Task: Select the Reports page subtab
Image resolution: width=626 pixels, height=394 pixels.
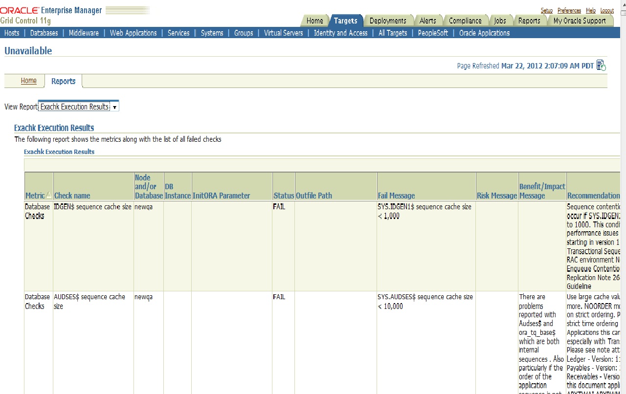Action: pos(64,81)
